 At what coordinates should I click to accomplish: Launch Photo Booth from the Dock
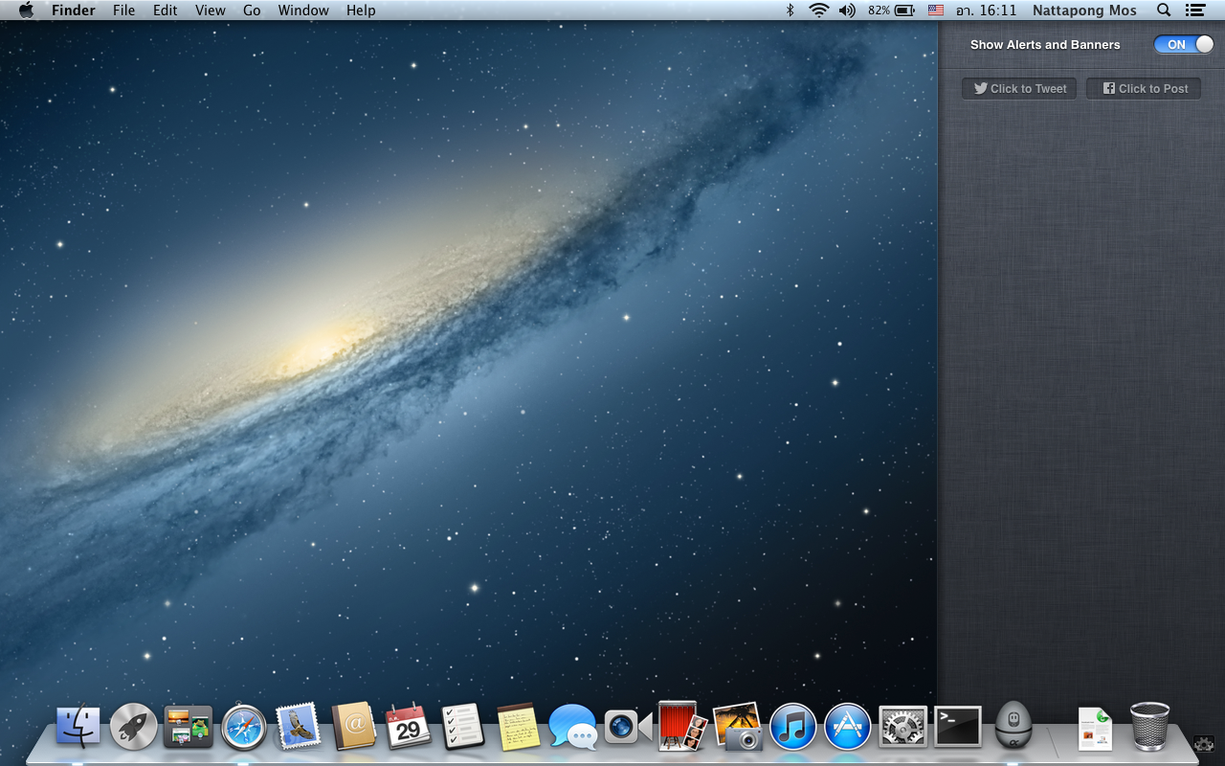pyautogui.click(x=682, y=727)
